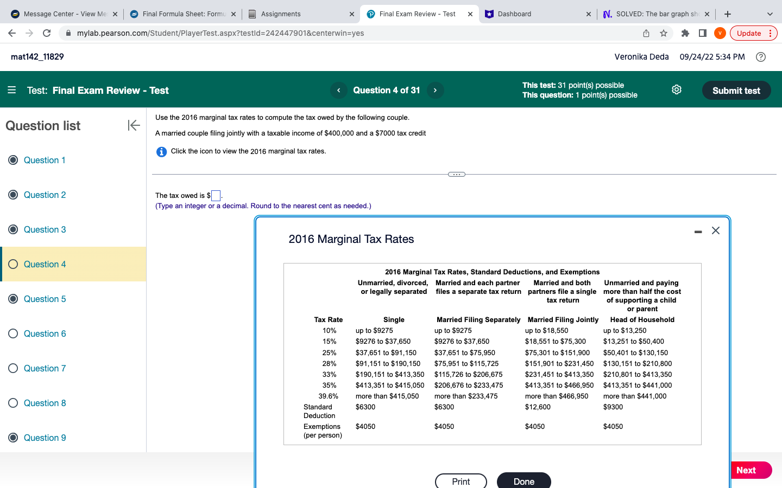This screenshot has height=488, width=782.
Task: Open the tab search chevron
Action: pyautogui.click(x=770, y=14)
